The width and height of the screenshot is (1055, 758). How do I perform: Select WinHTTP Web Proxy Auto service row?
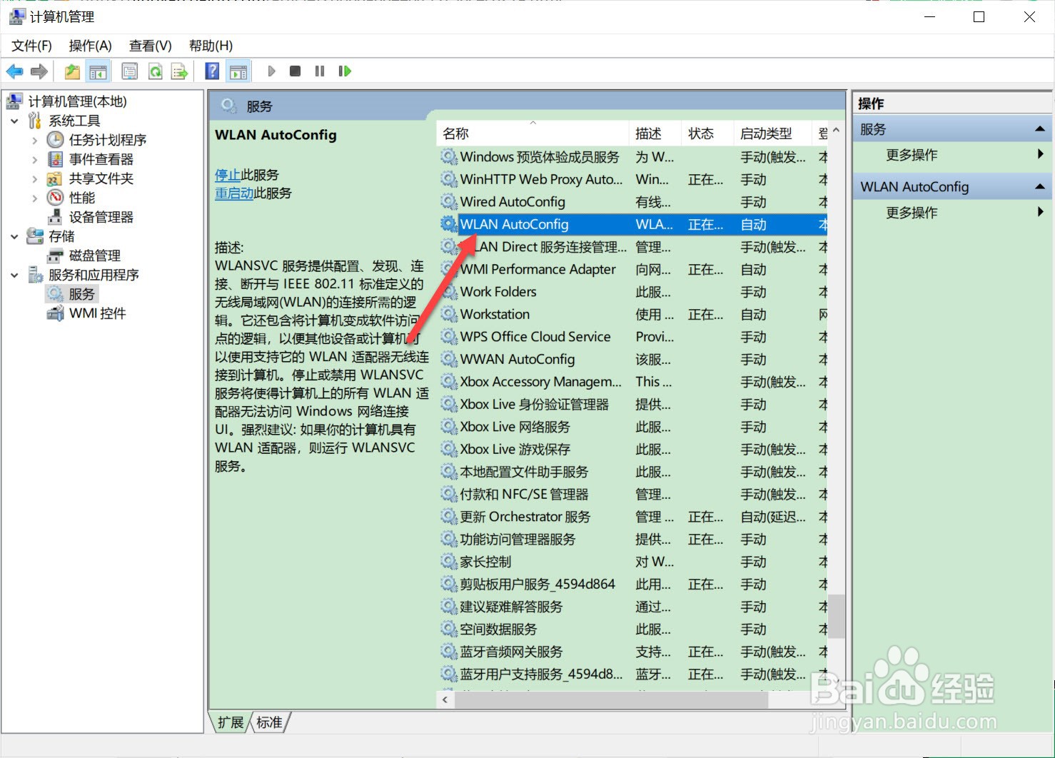632,179
